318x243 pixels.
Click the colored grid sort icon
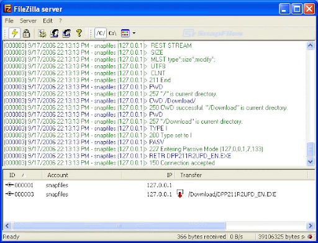[125, 33]
